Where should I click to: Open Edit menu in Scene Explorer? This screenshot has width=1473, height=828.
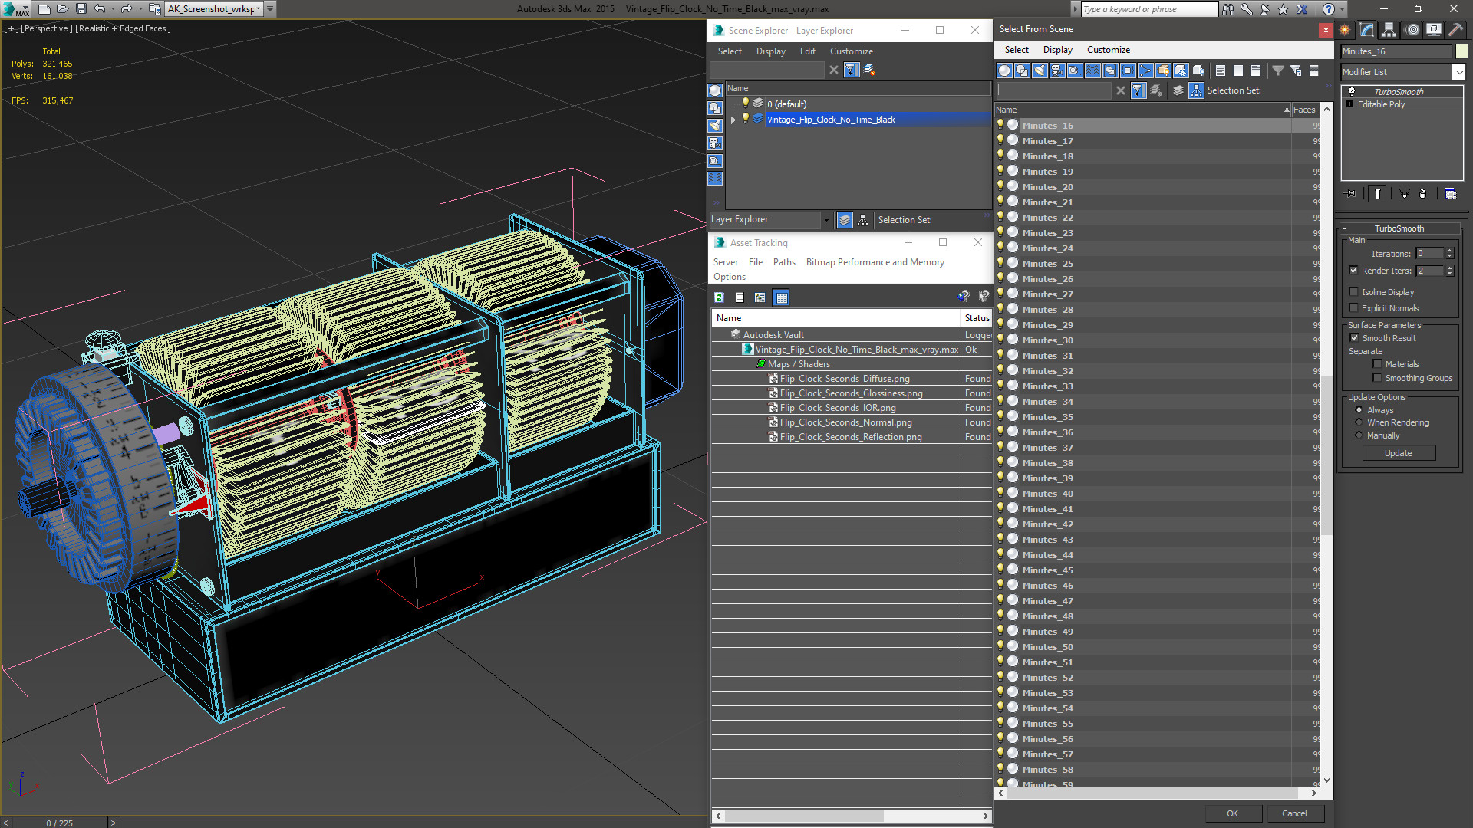[807, 51]
